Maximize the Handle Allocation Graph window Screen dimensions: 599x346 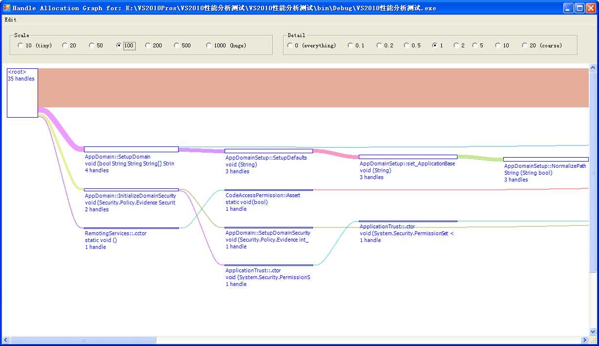[x=579, y=8]
